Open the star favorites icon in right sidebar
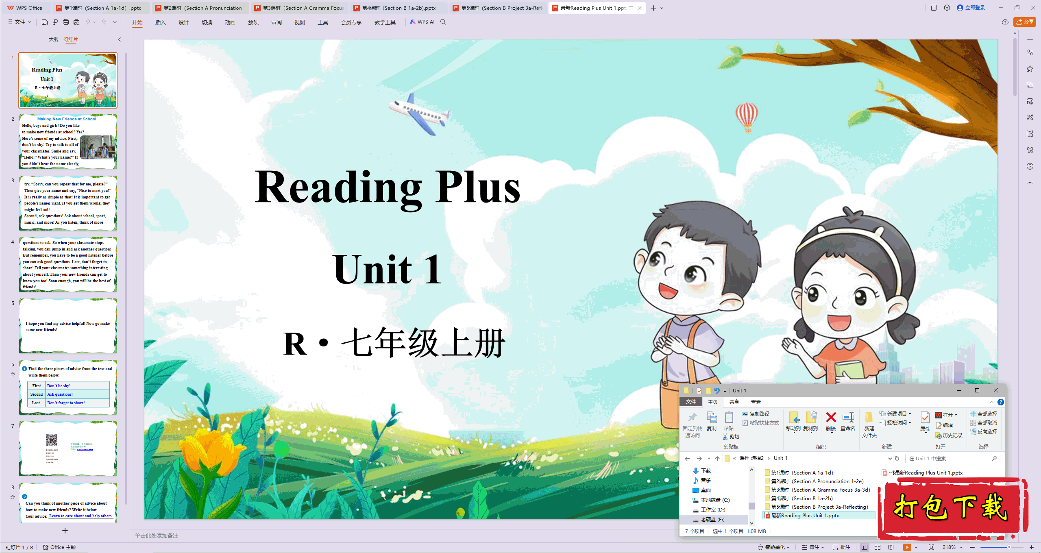1041x553 pixels. tap(1030, 69)
